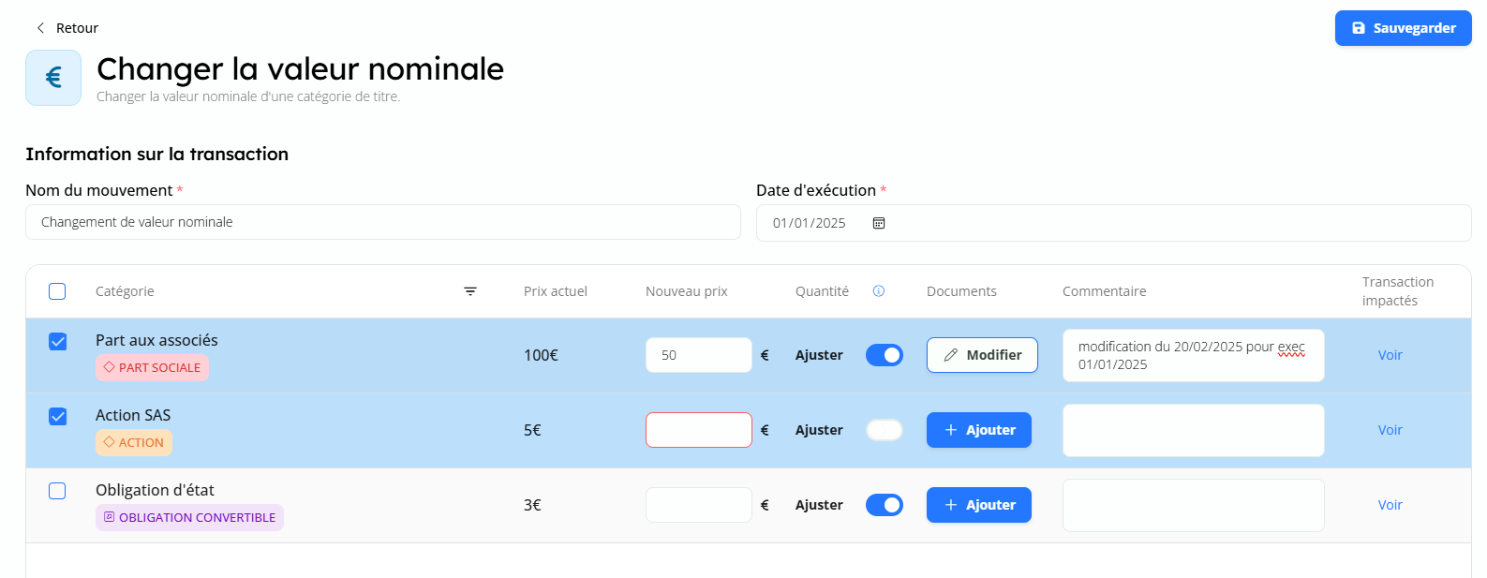Viewport: 1487px width, 578px height.
Task: Click the Quantité info icon
Action: point(879,291)
